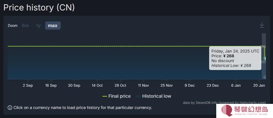Click the info circle icon beside currency hint
The image size is (273, 118).
pos(10,108)
